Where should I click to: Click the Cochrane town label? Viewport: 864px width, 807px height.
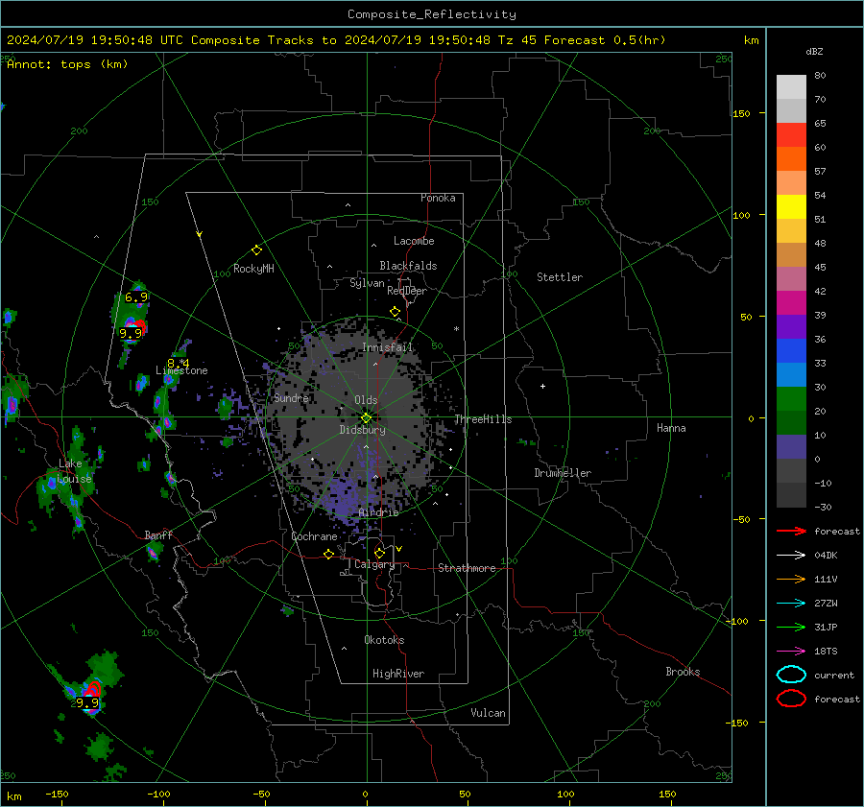click(x=314, y=536)
